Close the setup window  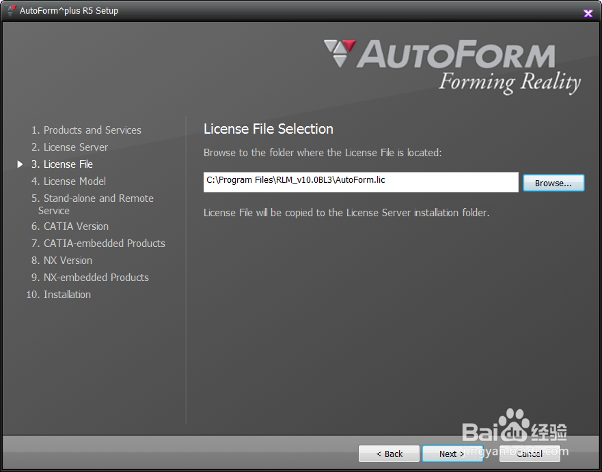point(588,14)
